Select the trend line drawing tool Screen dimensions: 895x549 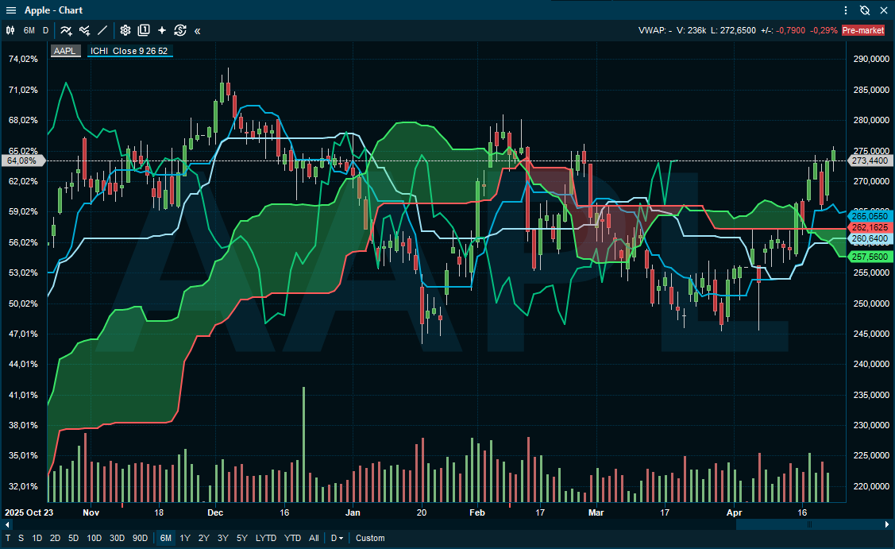[102, 30]
